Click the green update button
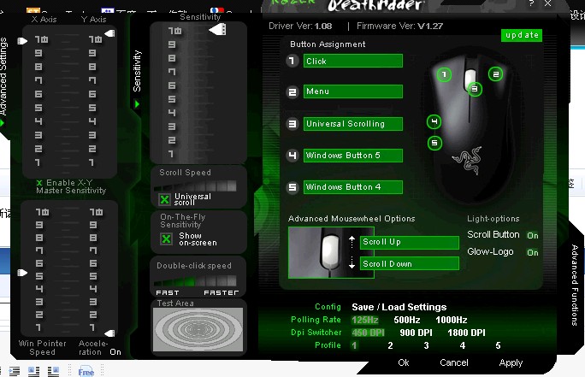 522,35
